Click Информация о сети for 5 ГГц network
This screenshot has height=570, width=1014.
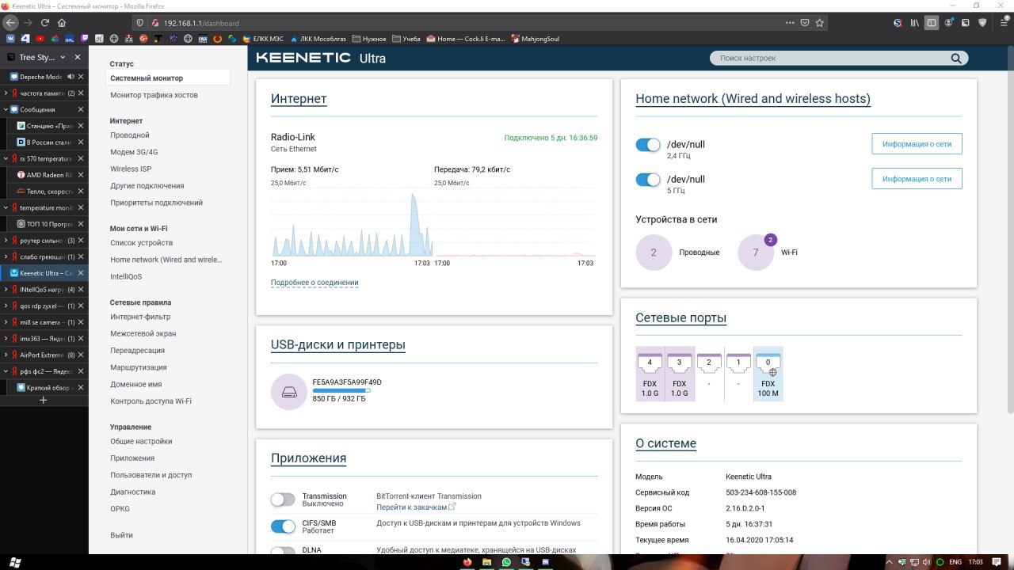coord(917,179)
